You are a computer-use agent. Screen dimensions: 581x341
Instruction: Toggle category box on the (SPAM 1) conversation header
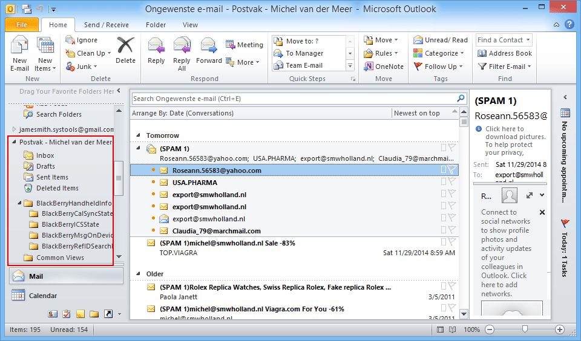click(x=443, y=148)
